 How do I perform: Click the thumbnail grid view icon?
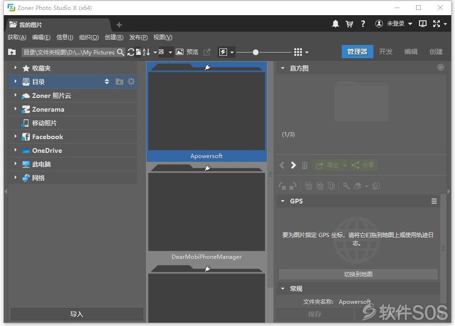298,52
